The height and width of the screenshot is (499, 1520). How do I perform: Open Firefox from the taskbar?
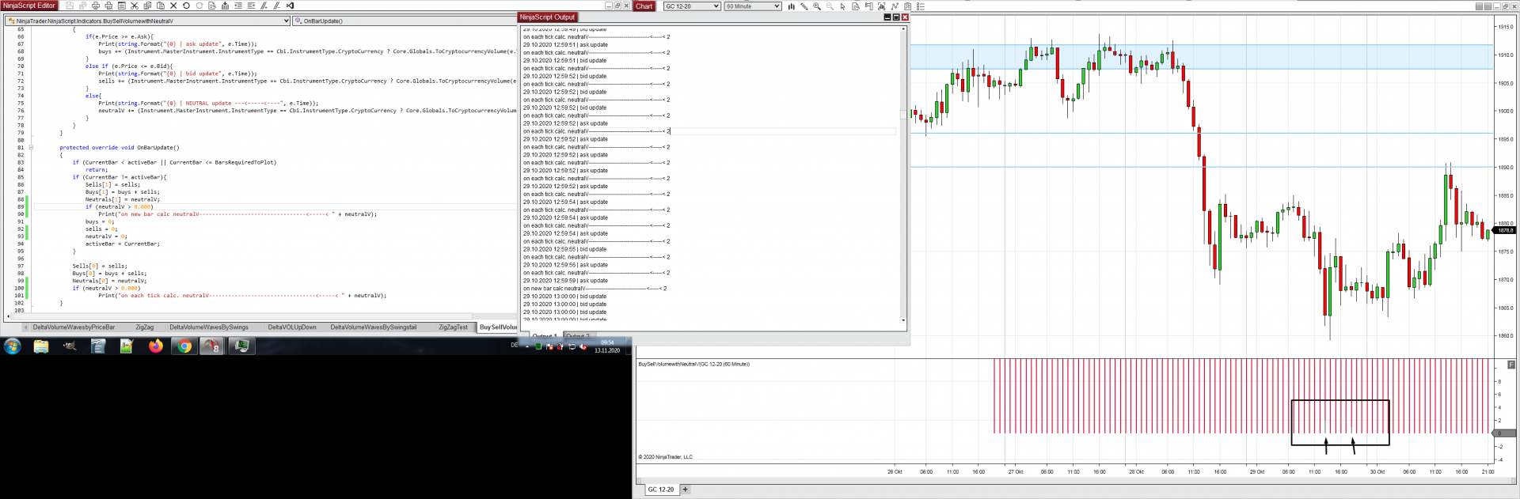click(x=155, y=346)
